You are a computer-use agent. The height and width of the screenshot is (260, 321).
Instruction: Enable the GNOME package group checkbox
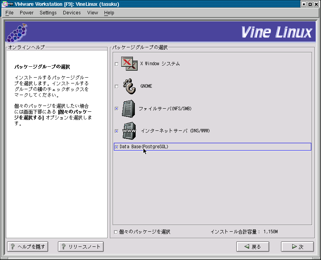point(117,87)
